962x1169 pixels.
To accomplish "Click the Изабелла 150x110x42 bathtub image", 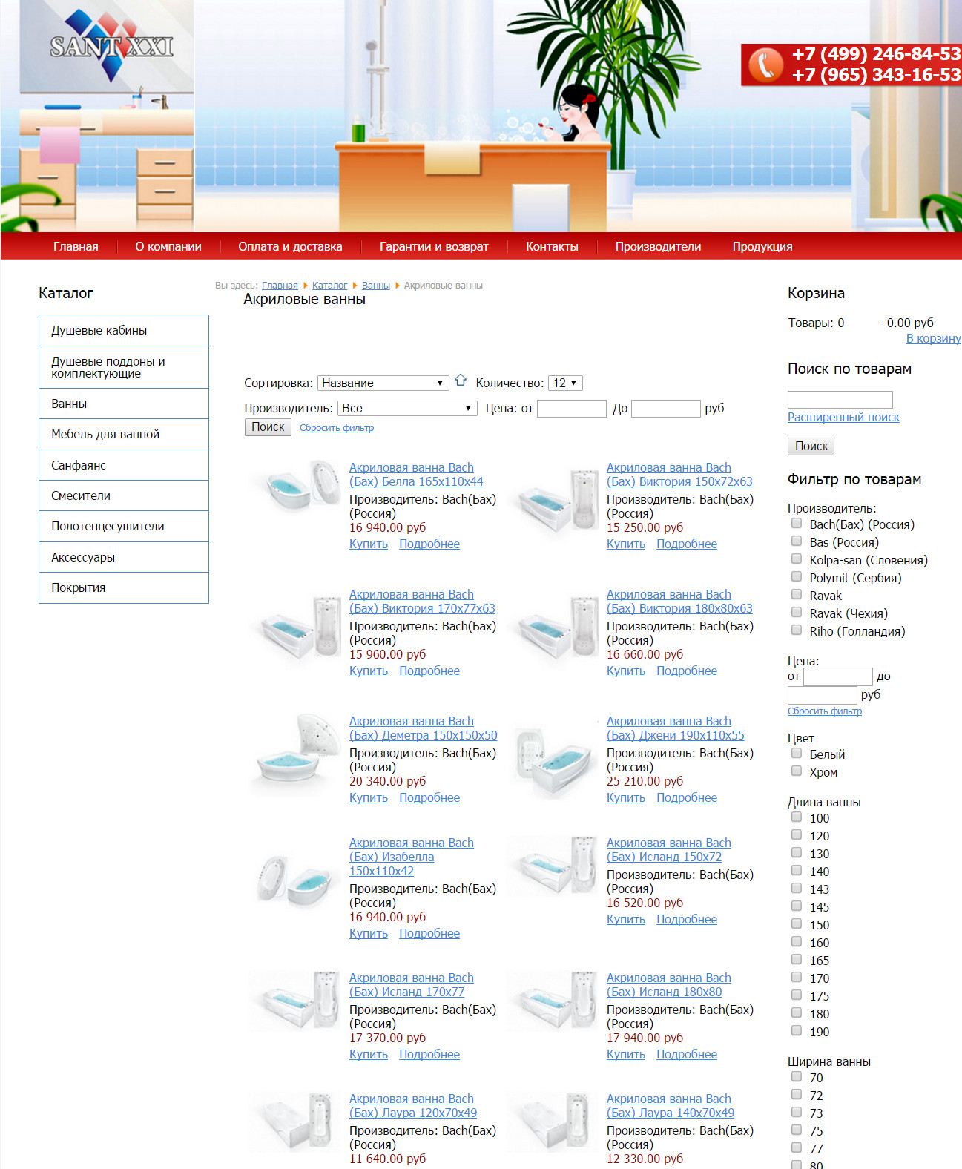I will (x=295, y=879).
